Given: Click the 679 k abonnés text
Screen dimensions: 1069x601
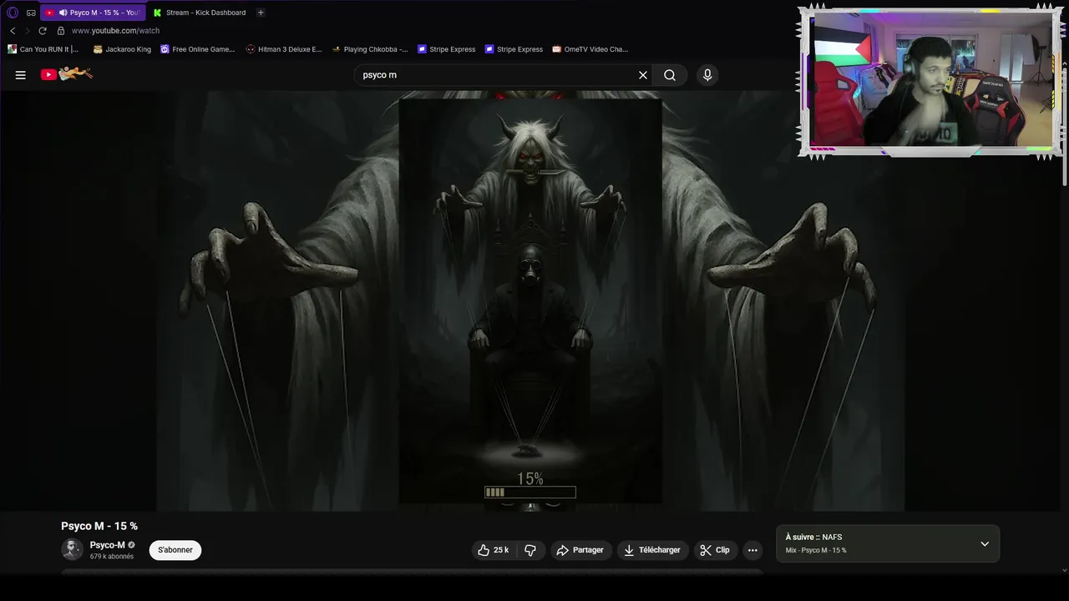Looking at the screenshot, I should (x=111, y=557).
